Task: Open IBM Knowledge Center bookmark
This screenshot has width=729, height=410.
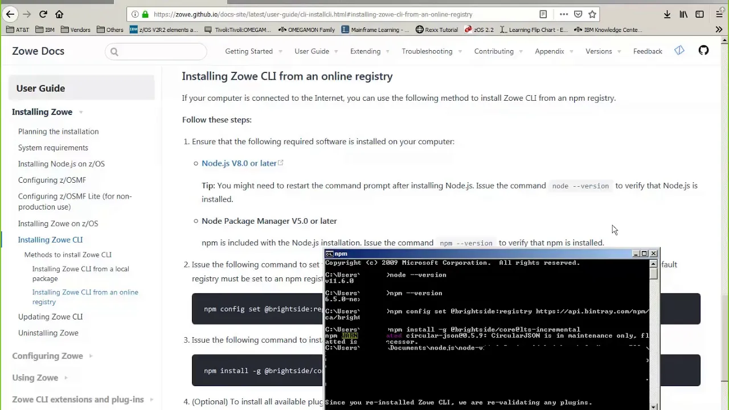Action: click(608, 30)
